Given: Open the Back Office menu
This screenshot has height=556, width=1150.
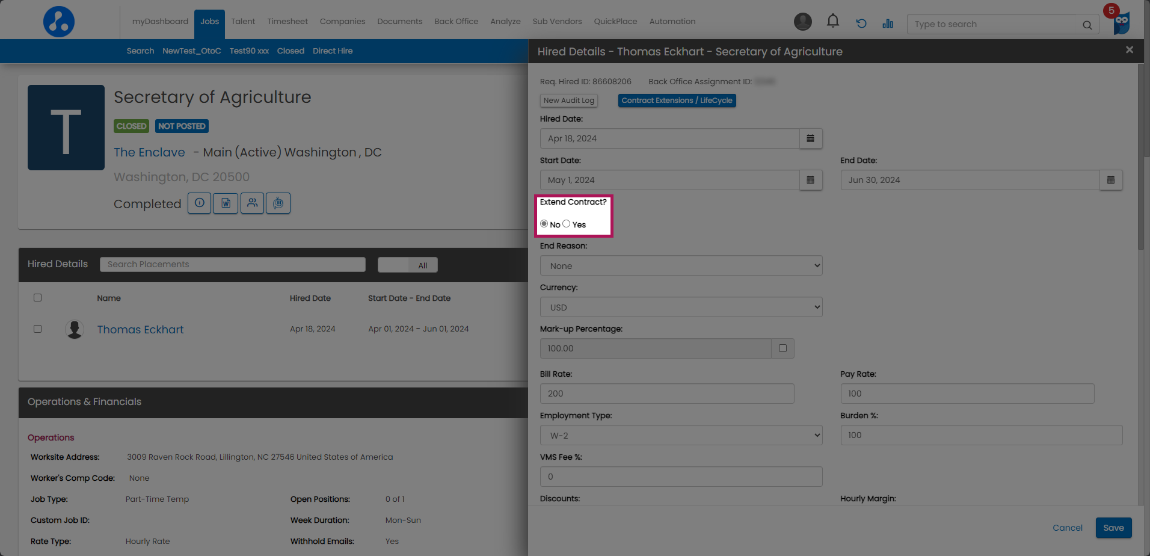Looking at the screenshot, I should coord(456,22).
